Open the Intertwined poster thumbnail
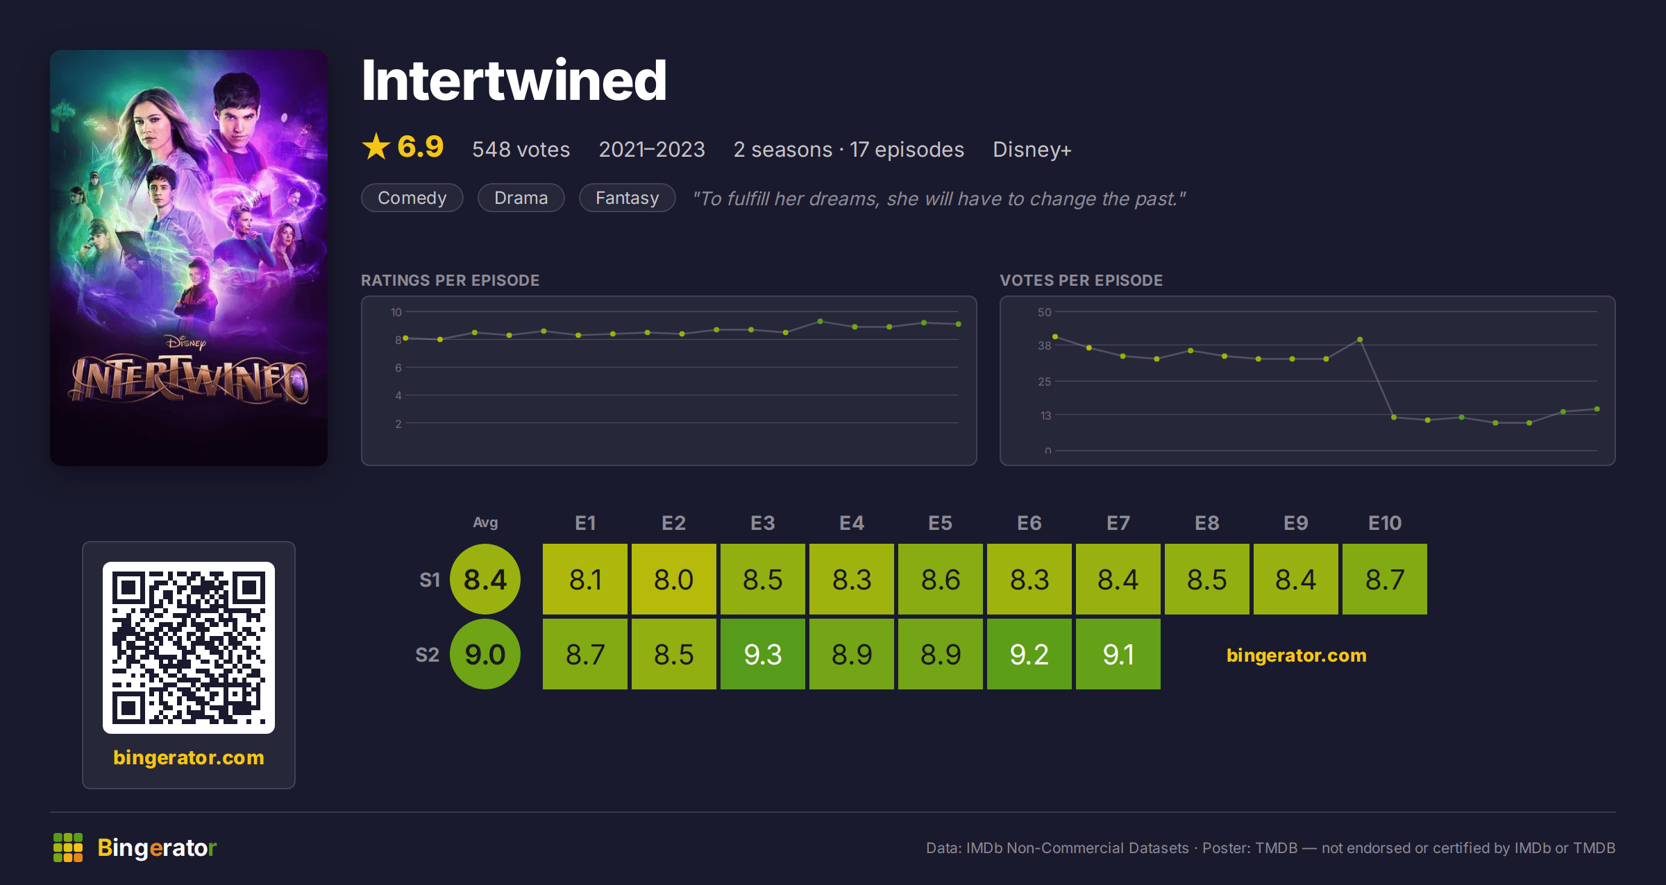This screenshot has width=1666, height=885. point(189,258)
